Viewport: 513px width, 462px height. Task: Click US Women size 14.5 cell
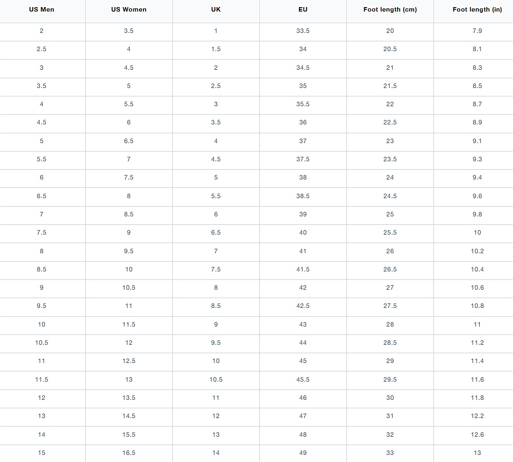(x=129, y=416)
